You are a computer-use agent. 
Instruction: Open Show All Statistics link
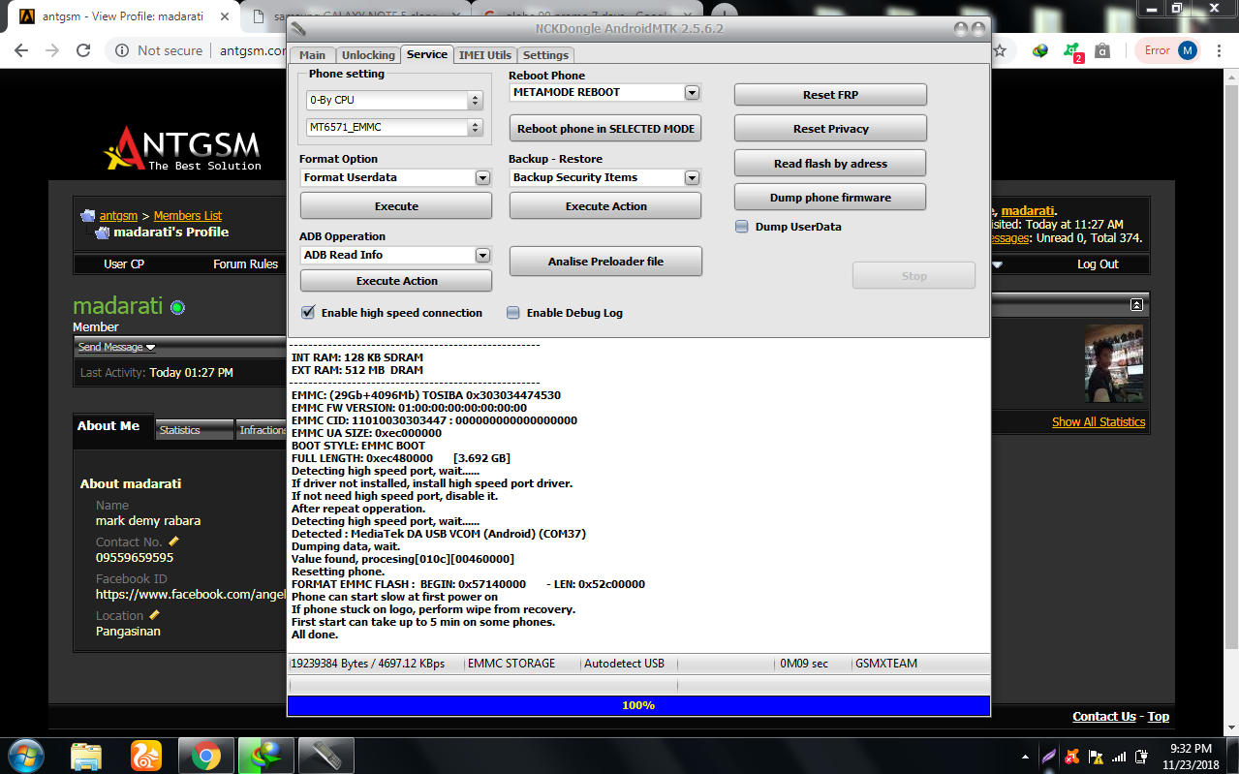coord(1099,422)
